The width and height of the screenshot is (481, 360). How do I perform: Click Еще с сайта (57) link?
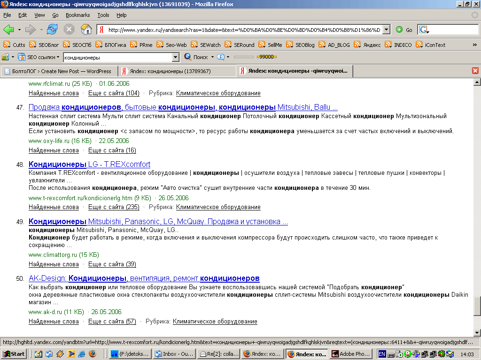(x=112, y=322)
